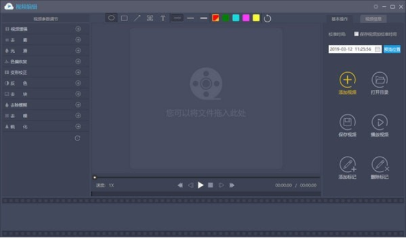Expand the third left-panel row's plus
This screenshot has width=408, height=238.
pyautogui.click(x=78, y=50)
